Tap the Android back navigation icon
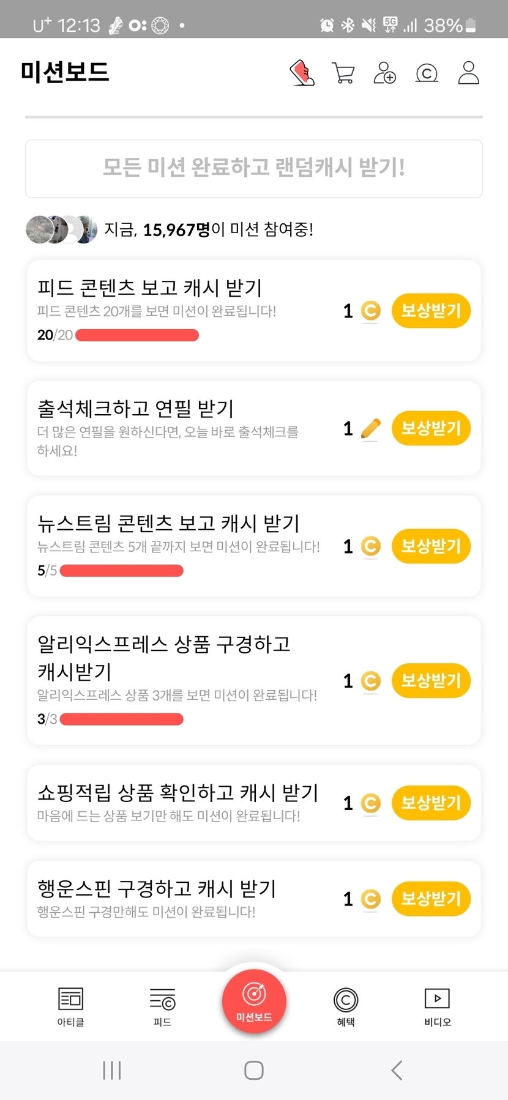The image size is (508, 1100). point(397,1070)
